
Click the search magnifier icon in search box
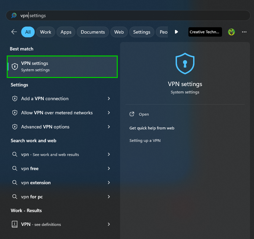coord(14,15)
